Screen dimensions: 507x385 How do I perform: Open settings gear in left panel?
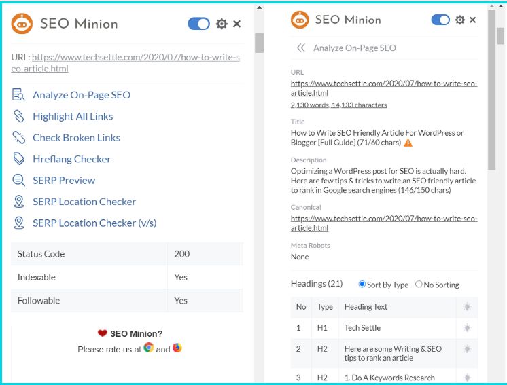point(222,24)
